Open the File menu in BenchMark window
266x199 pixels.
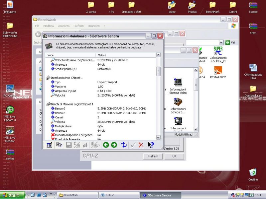pos(37,26)
